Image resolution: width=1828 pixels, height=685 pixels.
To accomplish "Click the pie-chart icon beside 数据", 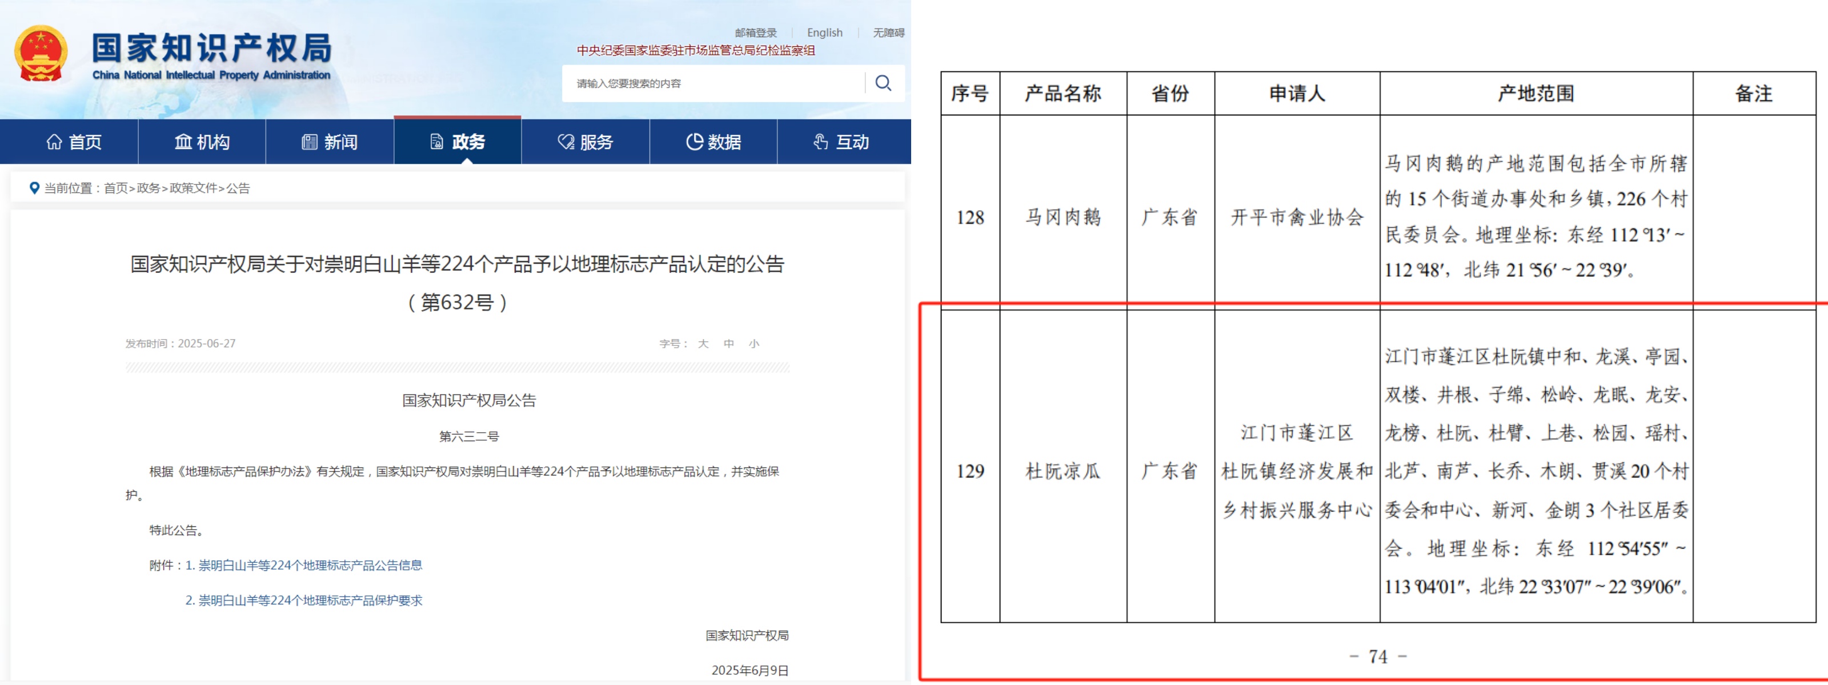I will coord(694,142).
